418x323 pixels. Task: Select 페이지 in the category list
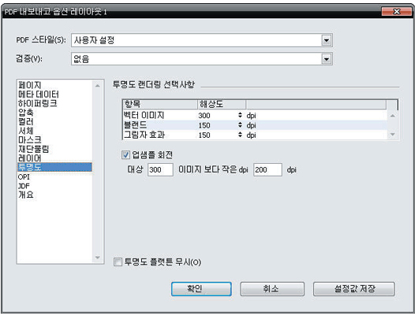coord(54,85)
